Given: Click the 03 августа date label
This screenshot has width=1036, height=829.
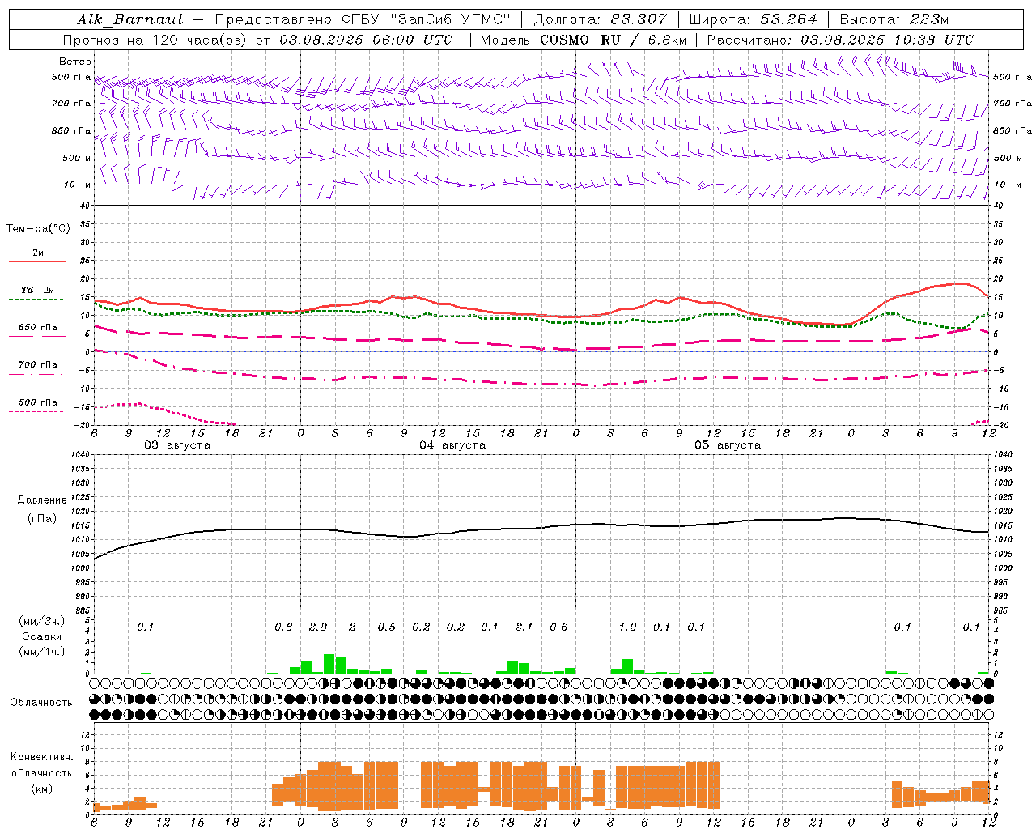Looking at the screenshot, I should (x=177, y=445).
